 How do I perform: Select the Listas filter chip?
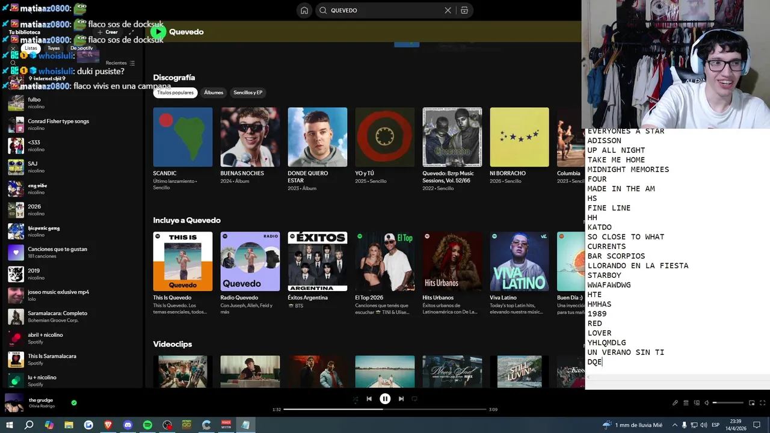31,48
